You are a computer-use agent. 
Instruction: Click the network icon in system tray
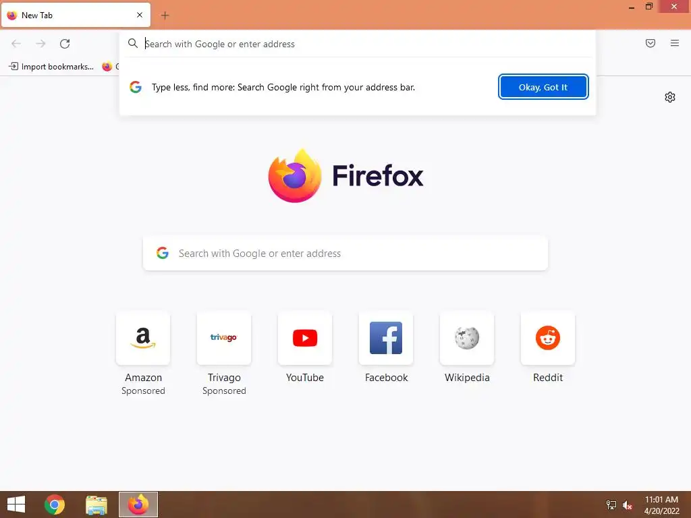click(611, 505)
